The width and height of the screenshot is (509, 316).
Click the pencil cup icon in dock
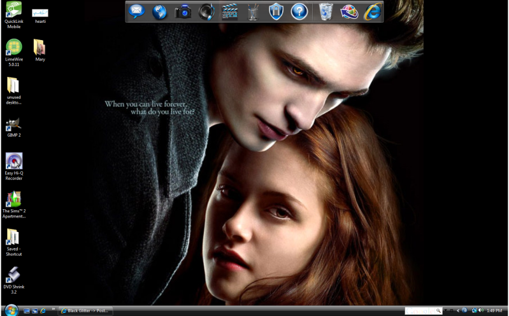tap(252, 11)
